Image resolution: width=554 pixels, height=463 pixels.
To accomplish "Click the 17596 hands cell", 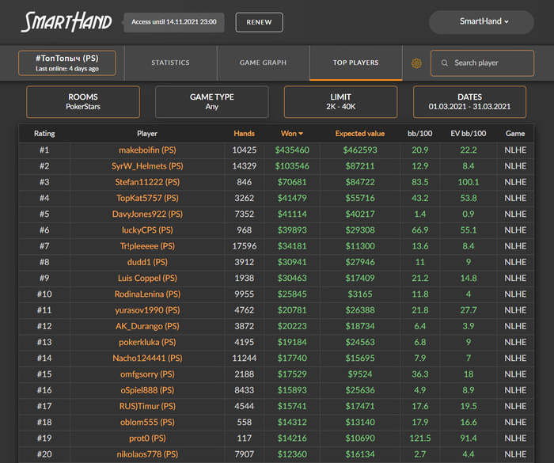I will coord(244,246).
